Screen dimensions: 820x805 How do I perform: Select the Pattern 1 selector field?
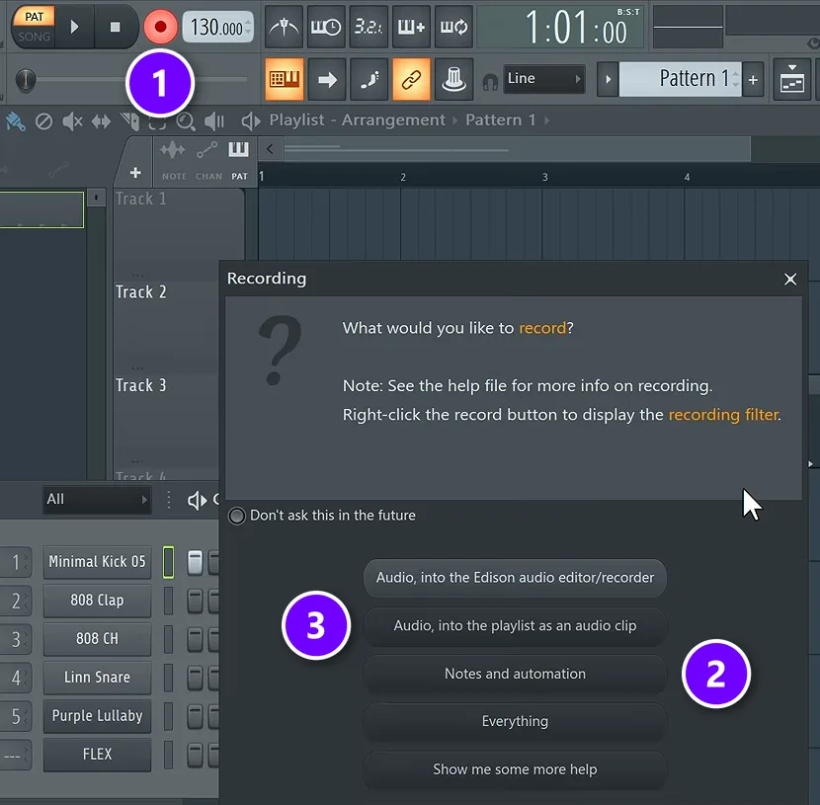point(680,79)
